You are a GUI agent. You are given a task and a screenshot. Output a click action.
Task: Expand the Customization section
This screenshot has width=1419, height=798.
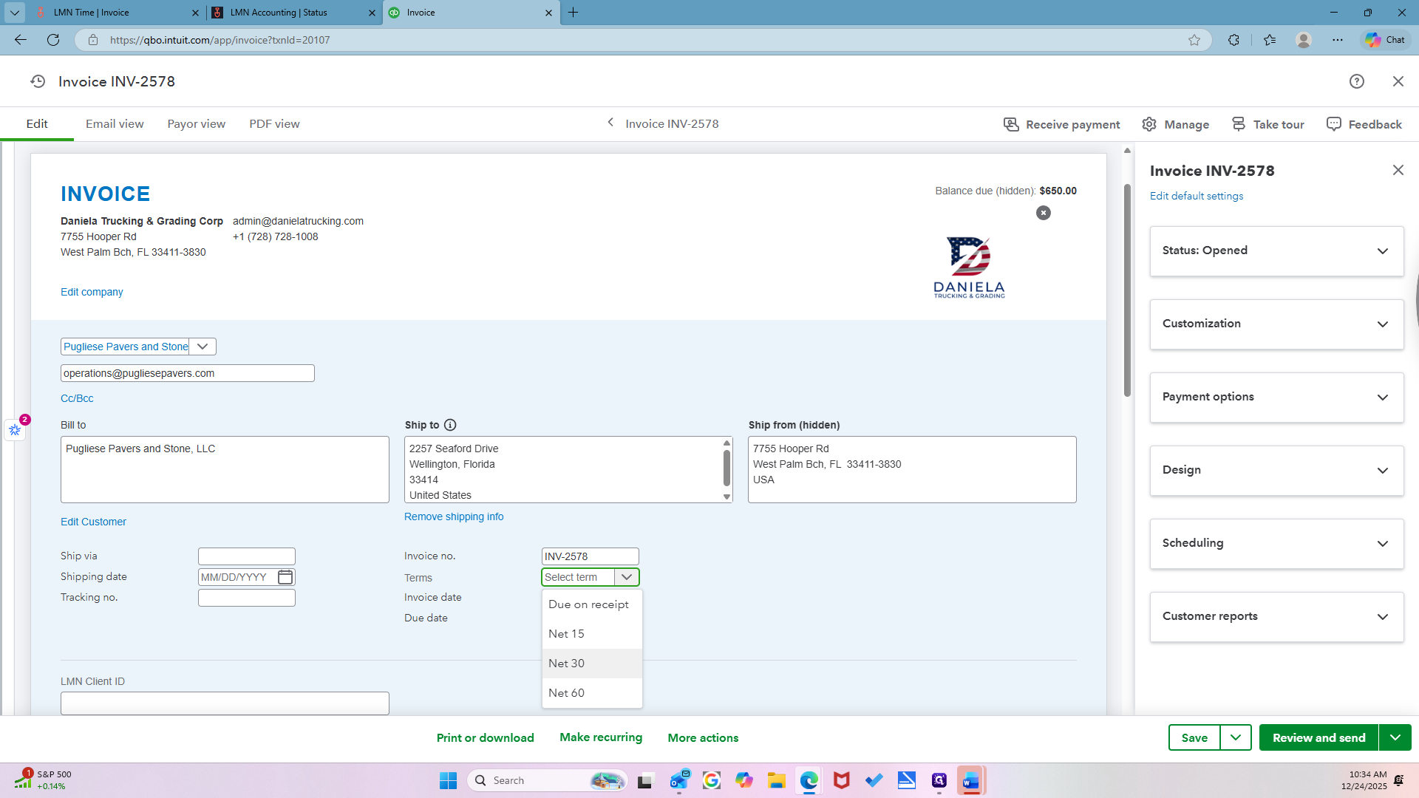[1276, 324]
